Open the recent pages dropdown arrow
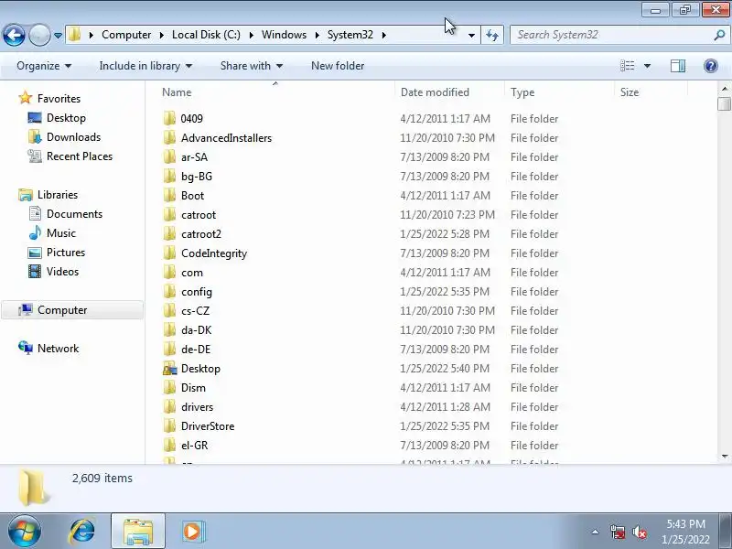This screenshot has height=549, width=732. [x=58, y=36]
